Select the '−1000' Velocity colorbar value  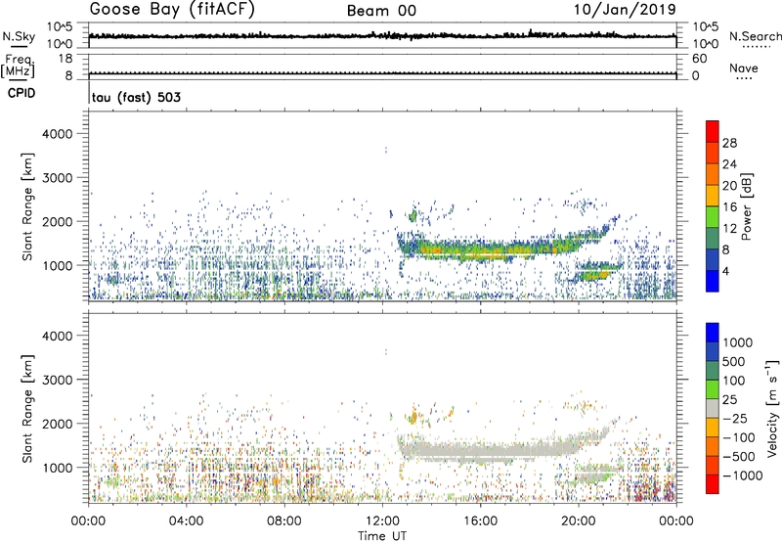point(742,475)
